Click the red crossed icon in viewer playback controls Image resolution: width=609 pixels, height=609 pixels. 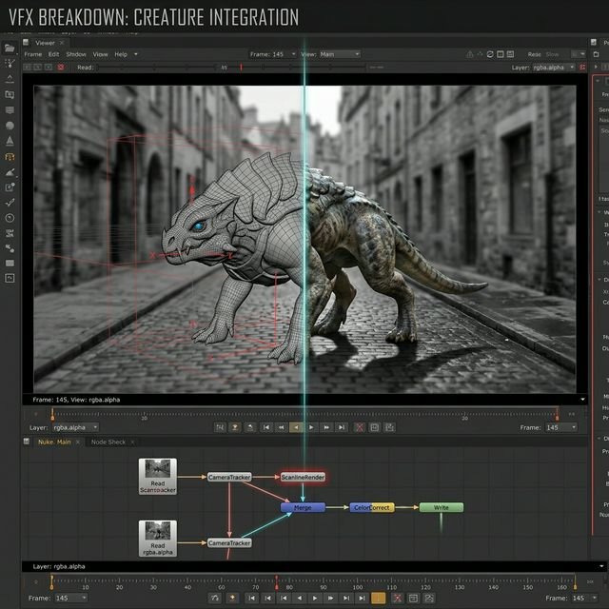pyautogui.click(x=360, y=427)
